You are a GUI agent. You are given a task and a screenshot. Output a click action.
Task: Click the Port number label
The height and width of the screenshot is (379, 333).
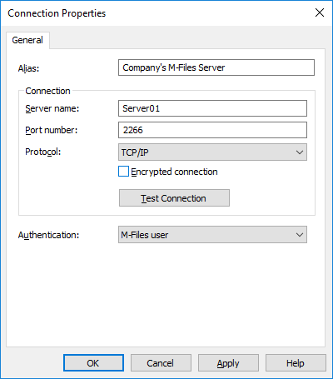point(52,130)
